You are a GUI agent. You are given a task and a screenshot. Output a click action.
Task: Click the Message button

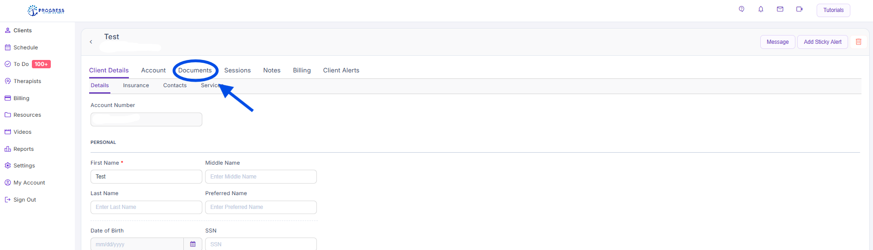click(777, 42)
